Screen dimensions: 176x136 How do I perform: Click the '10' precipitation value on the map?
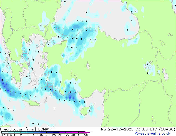pos(2,80)
